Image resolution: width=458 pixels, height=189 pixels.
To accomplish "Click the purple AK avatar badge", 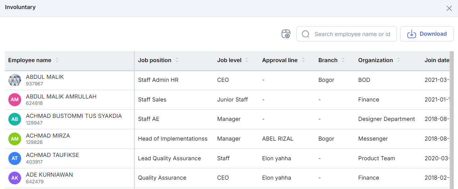I will pos(15,178).
